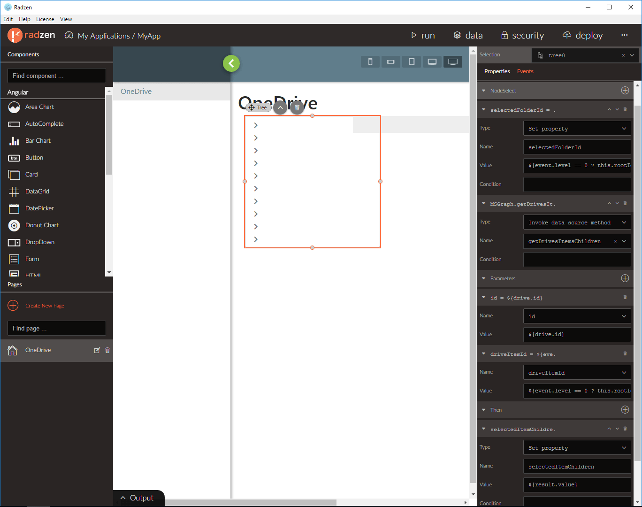Expand the first tree node chevron
Screen dimensions: 642x507
click(256, 125)
